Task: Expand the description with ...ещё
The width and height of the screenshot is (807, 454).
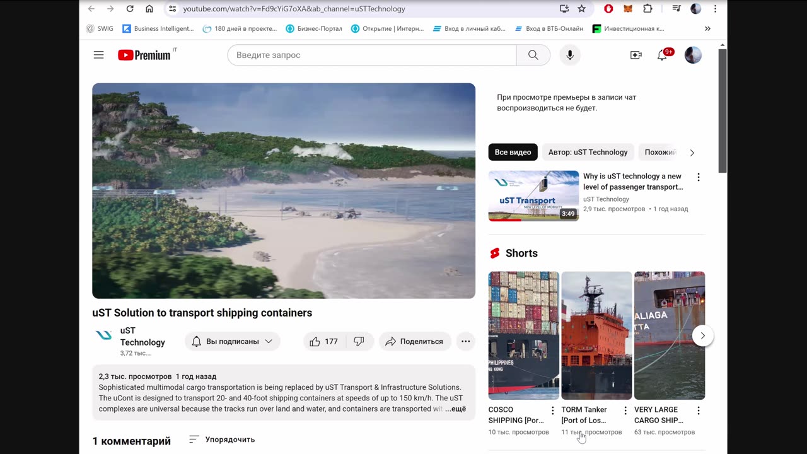Action: point(455,409)
